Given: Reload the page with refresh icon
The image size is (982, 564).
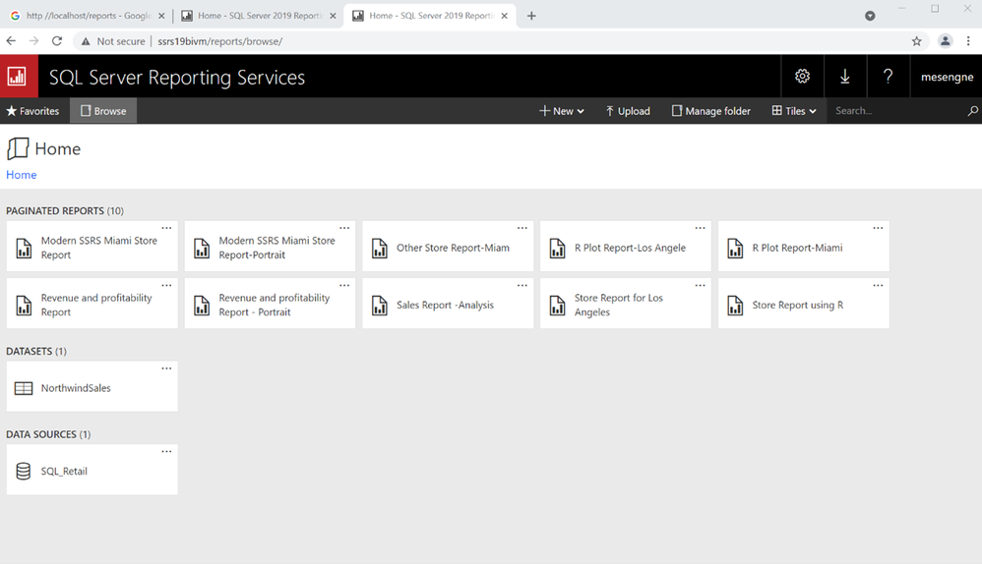Looking at the screenshot, I should tap(57, 41).
